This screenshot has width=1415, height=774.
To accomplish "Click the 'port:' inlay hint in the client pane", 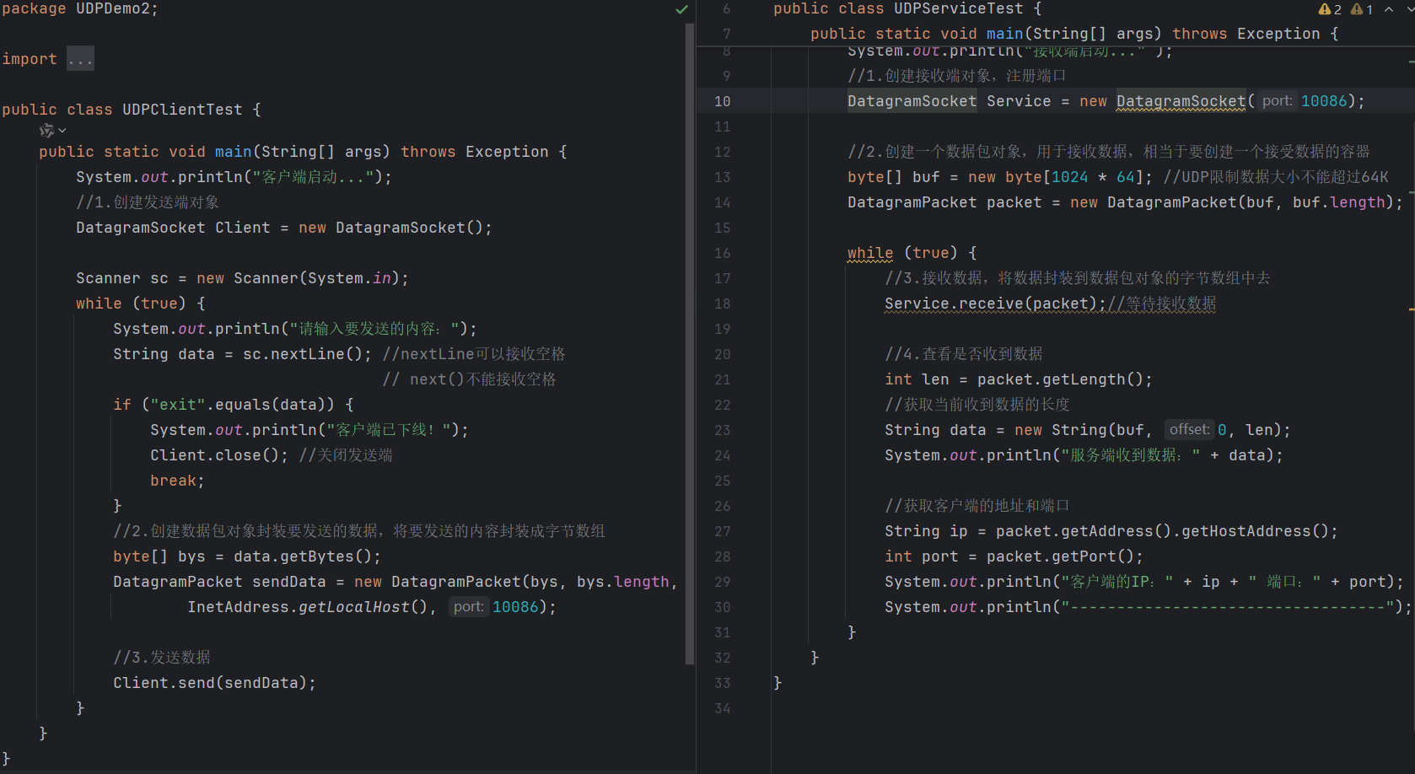I will [469, 607].
